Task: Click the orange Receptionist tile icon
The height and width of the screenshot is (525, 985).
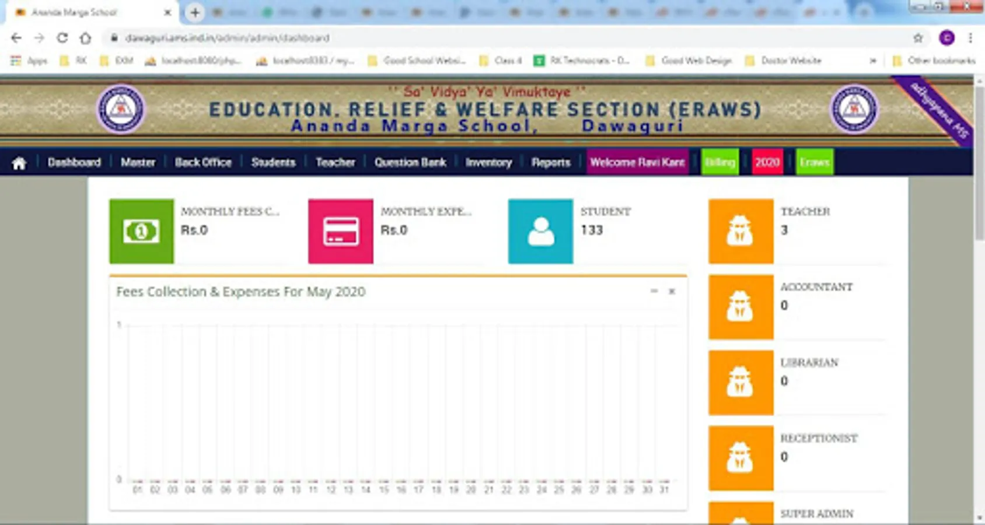Action: [x=741, y=458]
